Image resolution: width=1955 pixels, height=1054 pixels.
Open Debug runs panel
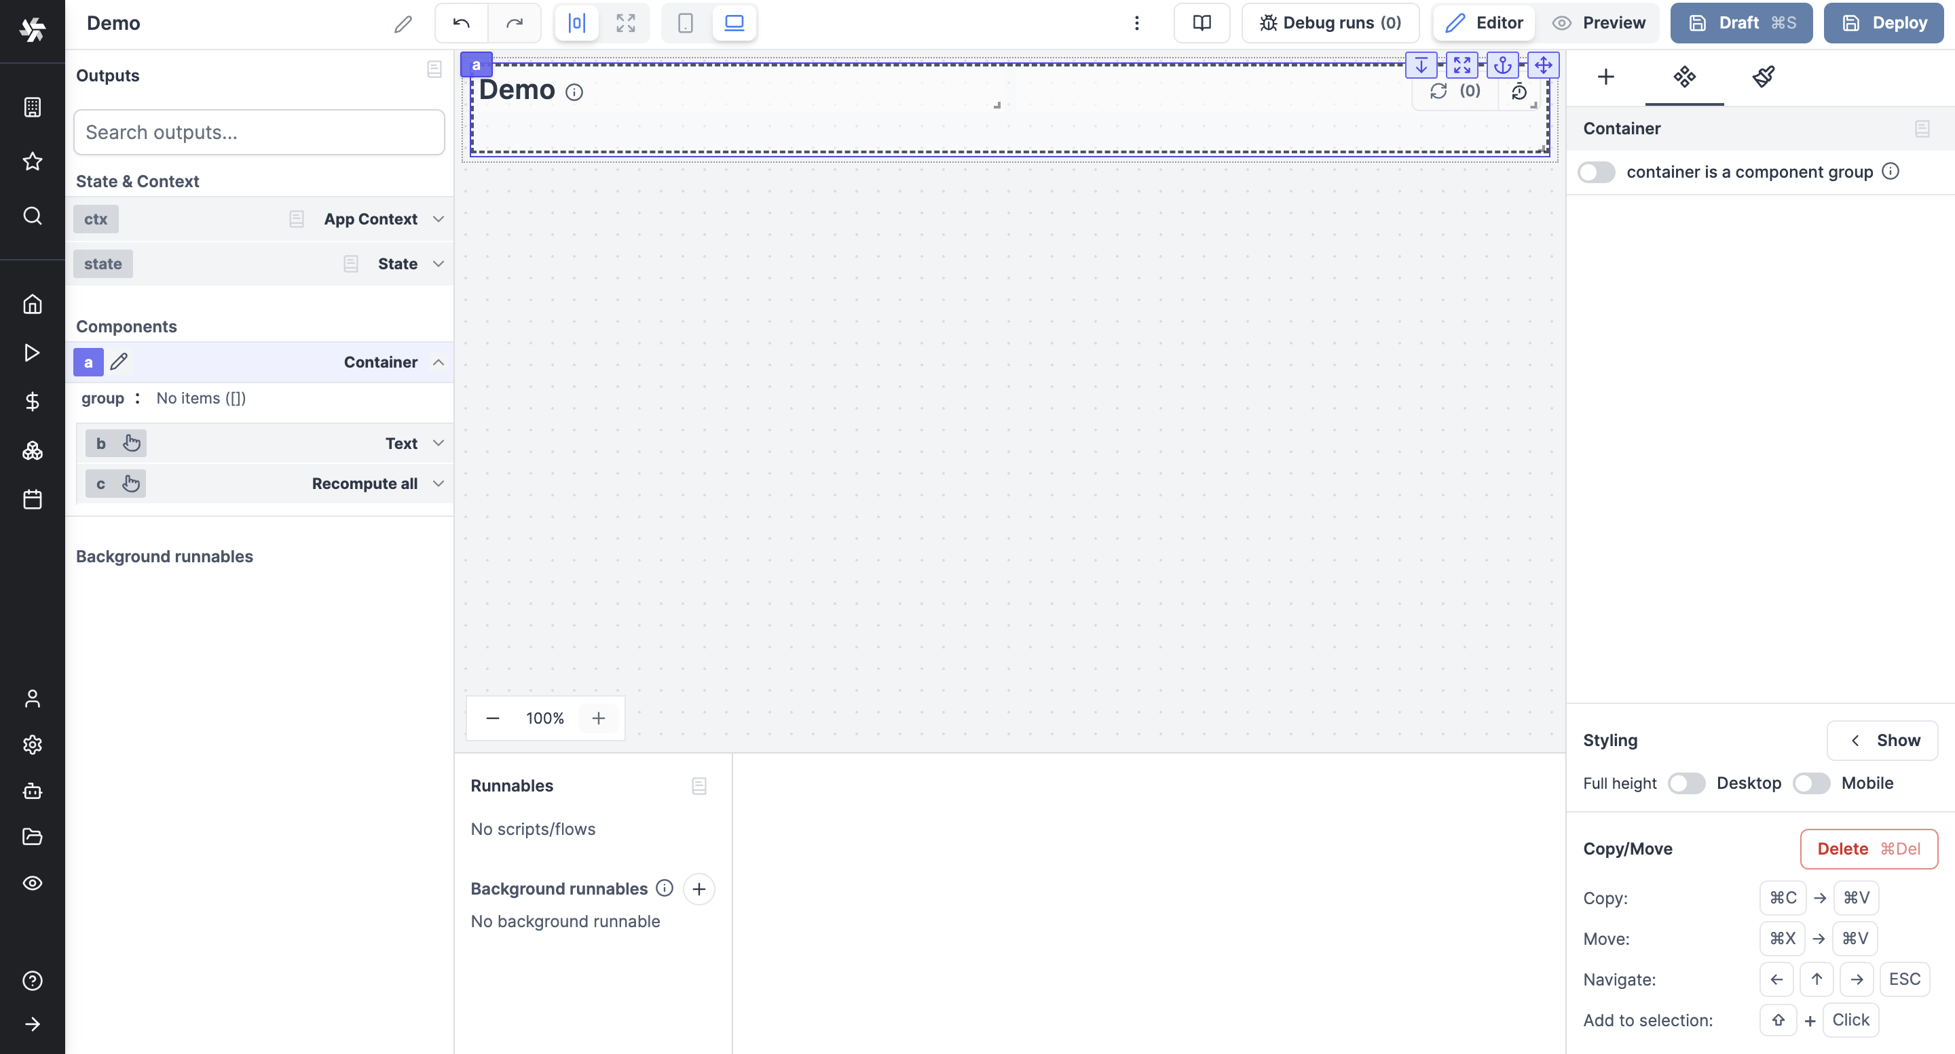[1330, 23]
